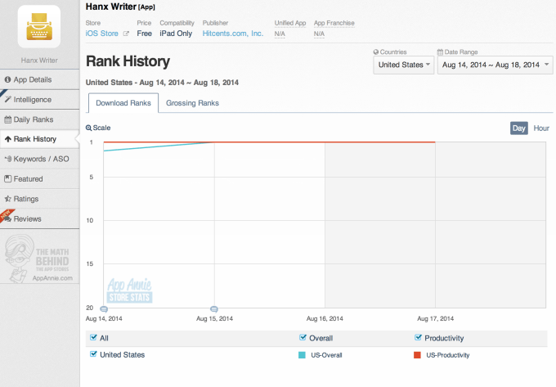The height and width of the screenshot is (387, 556).
Task: Uncheck the All checkbox
Action: click(x=92, y=338)
